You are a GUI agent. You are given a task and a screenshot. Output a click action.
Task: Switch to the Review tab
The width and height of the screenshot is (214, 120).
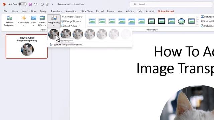[x=111, y=11]
